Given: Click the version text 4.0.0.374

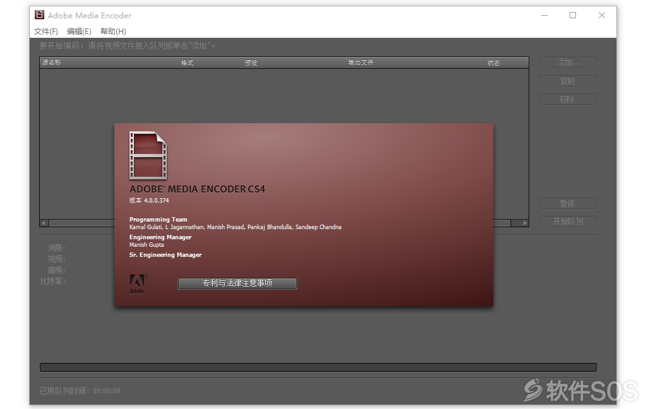Looking at the screenshot, I should click(x=156, y=200).
